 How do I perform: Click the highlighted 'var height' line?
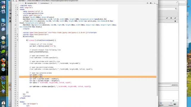pos(88,77)
